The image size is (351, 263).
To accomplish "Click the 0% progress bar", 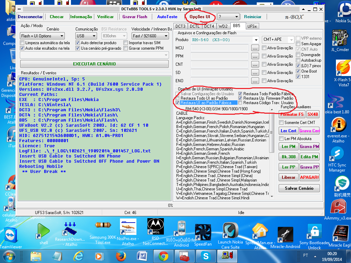I will click(x=170, y=205).
